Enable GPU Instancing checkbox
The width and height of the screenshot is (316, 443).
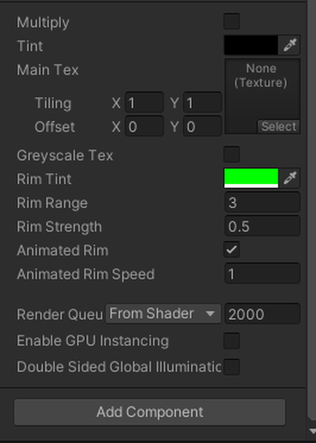[x=232, y=341]
